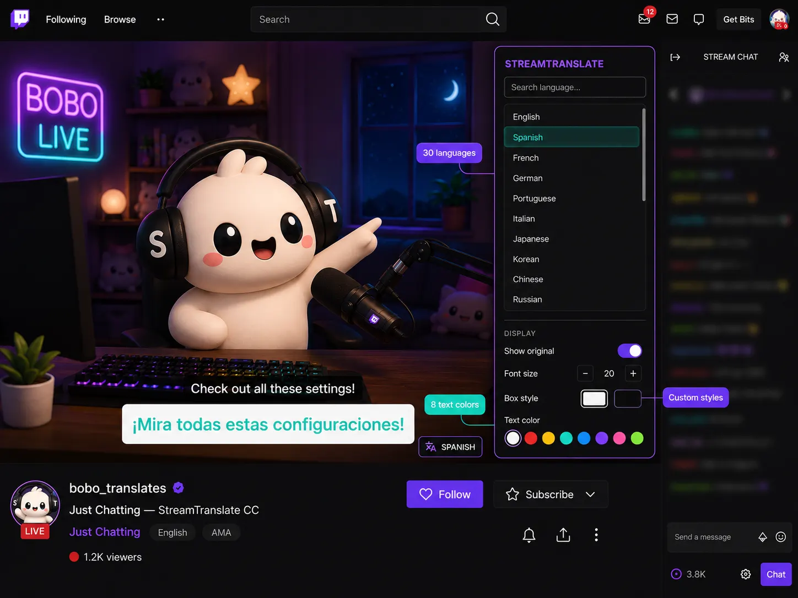Screen dimensions: 798x598
Task: Select the white box style
Action: point(594,399)
